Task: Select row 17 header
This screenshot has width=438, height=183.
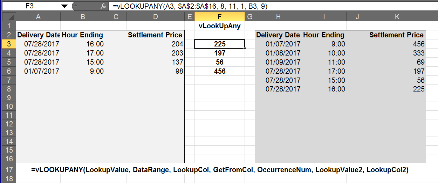Action: pyautogui.click(x=9, y=170)
